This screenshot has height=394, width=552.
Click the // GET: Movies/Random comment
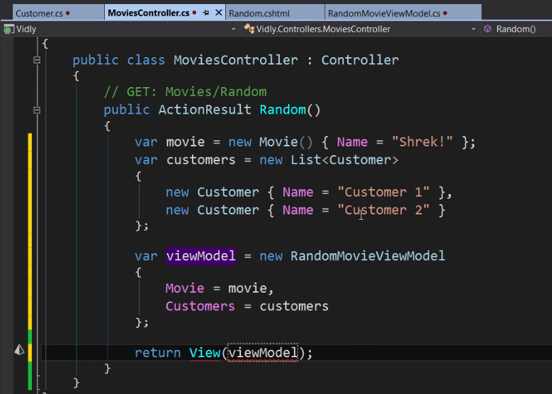(186, 92)
